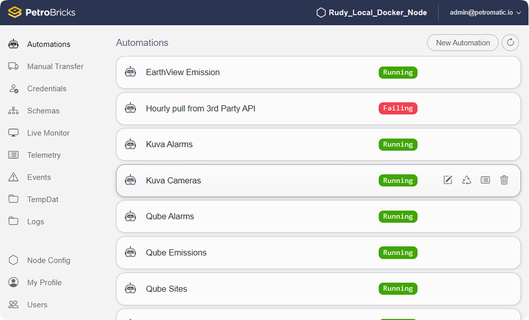This screenshot has width=529, height=320.
Task: Click the My Profile avatar icon
Action: click(14, 282)
